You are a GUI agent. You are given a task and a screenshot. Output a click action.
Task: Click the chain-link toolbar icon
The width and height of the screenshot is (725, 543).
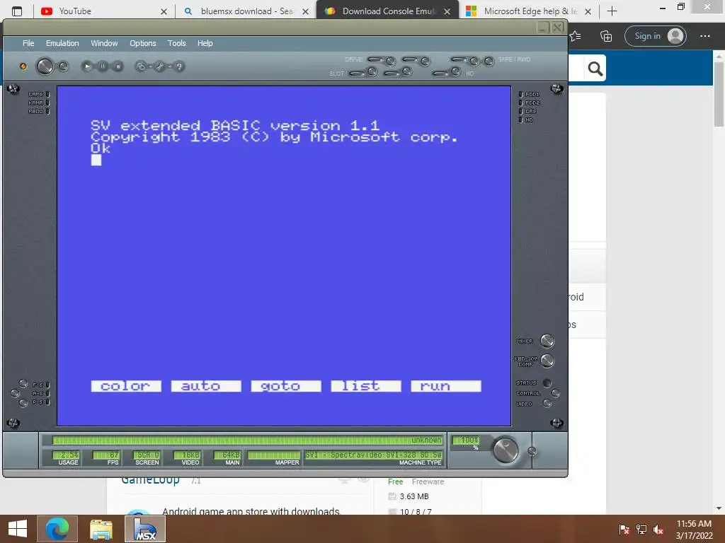(x=141, y=66)
